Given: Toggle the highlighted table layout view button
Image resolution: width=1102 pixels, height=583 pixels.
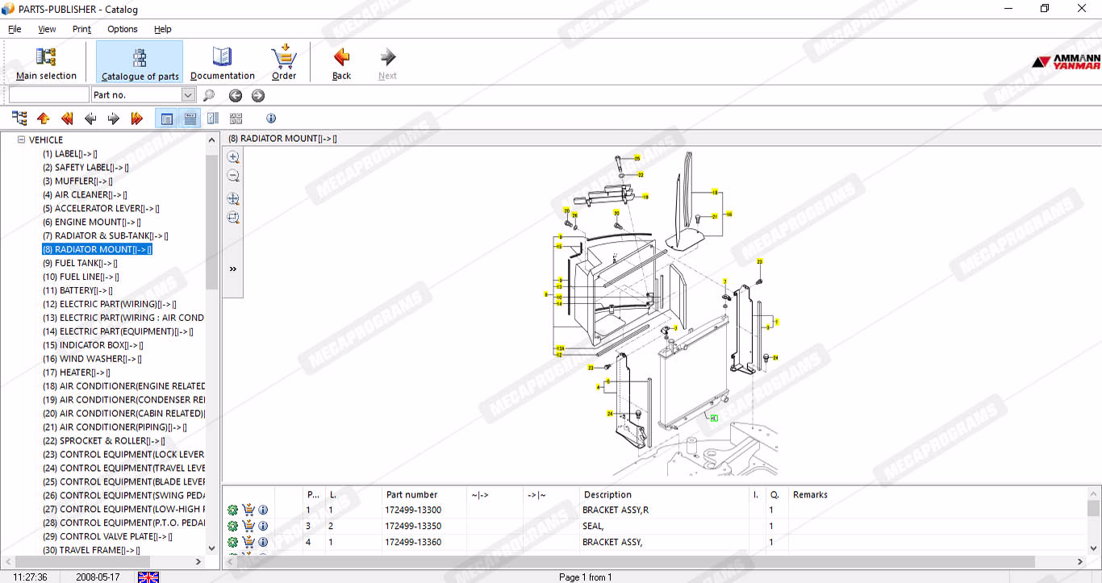Looking at the screenshot, I should (190, 119).
